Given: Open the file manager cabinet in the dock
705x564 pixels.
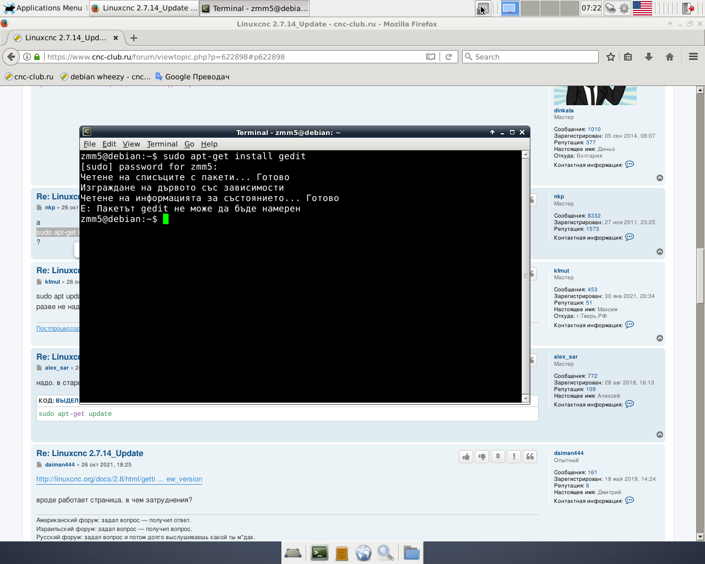Looking at the screenshot, I should point(341,552).
